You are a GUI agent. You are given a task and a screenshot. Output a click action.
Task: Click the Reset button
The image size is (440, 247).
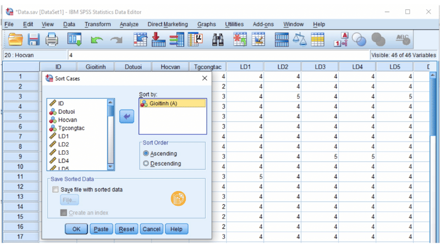click(127, 229)
